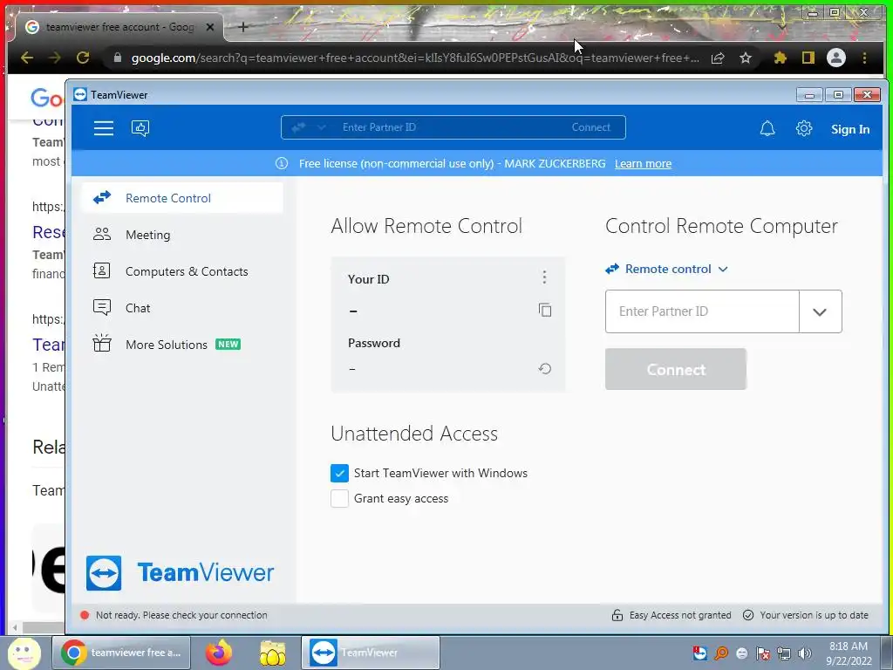The width and height of the screenshot is (893, 670).
Task: Click the action center flag tray icon
Action: [763, 653]
